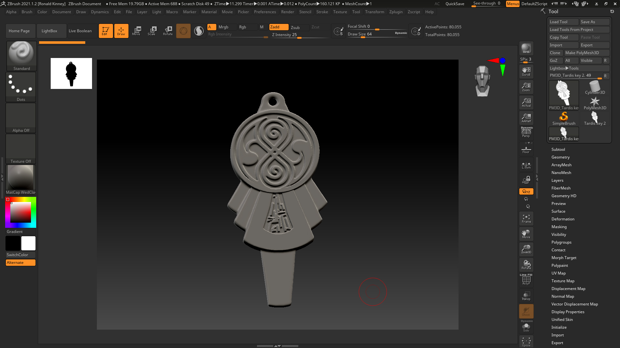Viewport: 620px width, 348px height.
Task: Choose the Rotate gizmo tool in top shelf
Action: point(168,31)
